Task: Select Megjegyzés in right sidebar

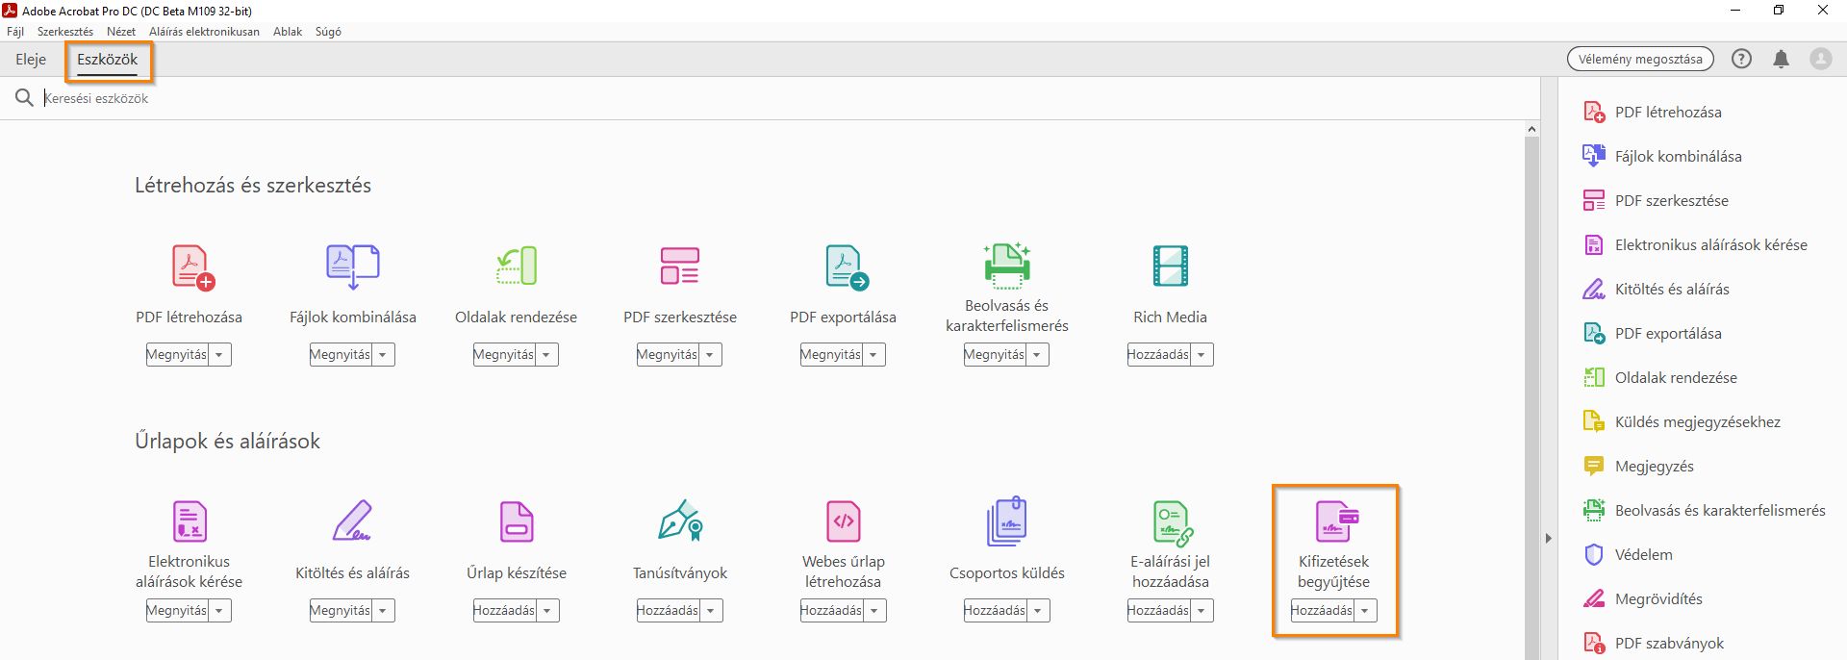Action: (1638, 467)
